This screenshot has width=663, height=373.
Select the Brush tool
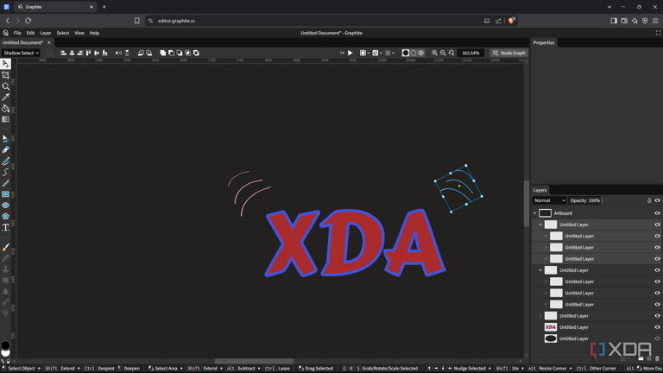tap(5, 247)
